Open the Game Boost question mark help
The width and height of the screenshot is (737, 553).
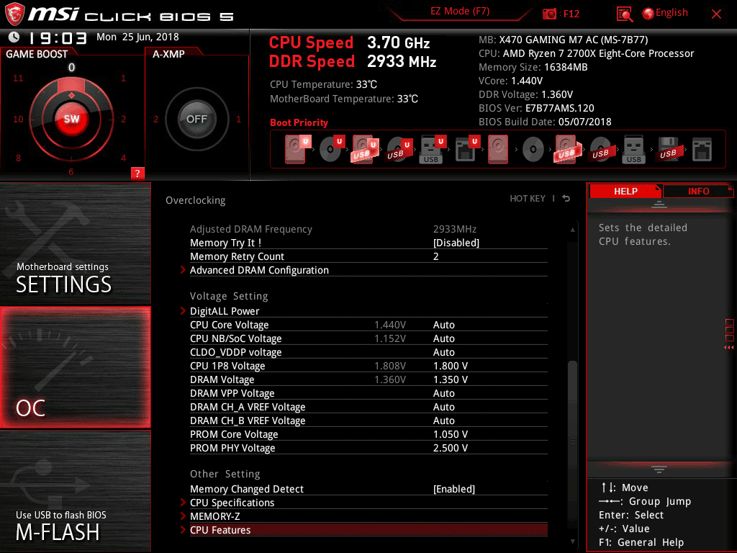pyautogui.click(x=137, y=173)
